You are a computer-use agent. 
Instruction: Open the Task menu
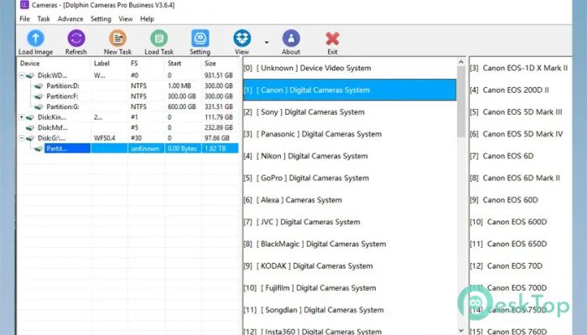coord(44,18)
